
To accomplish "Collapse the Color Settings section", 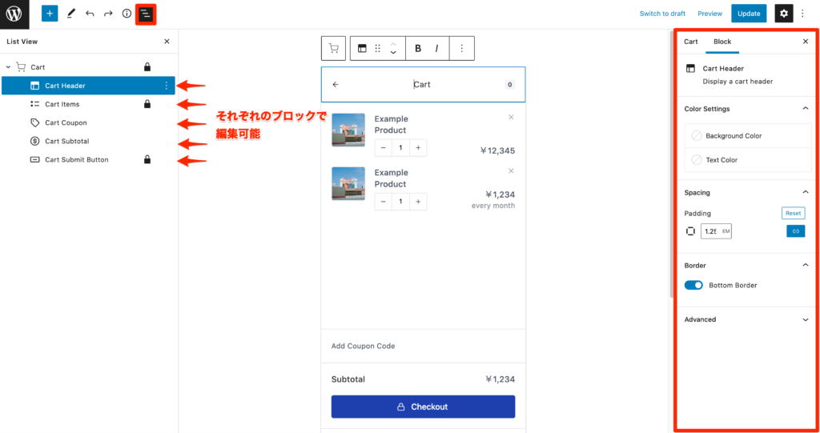I will pos(806,108).
